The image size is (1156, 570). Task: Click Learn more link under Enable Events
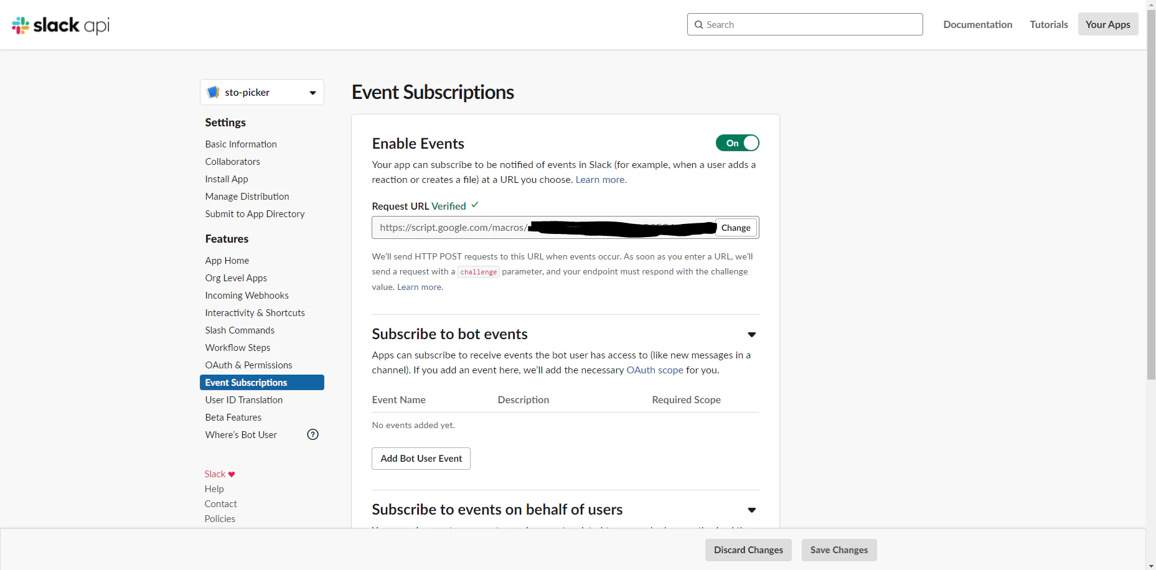coord(601,180)
